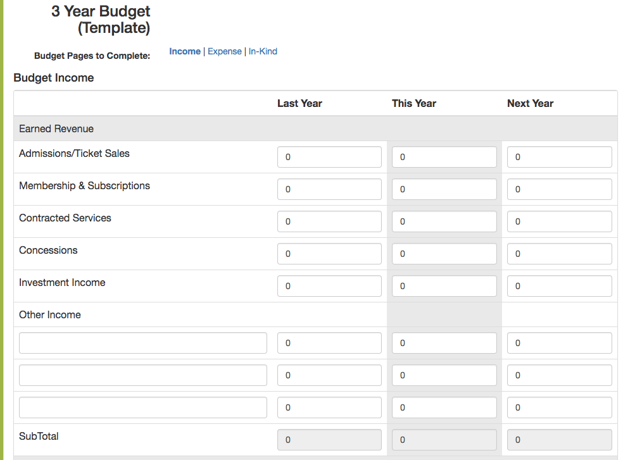Click Concessions This Year input

[x=444, y=254]
